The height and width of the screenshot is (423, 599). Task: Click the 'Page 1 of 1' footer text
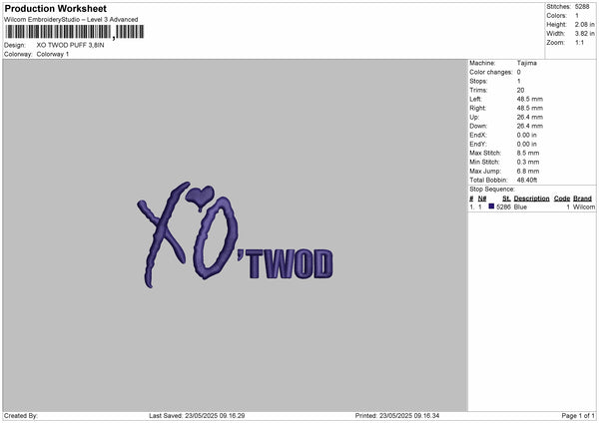578,416
